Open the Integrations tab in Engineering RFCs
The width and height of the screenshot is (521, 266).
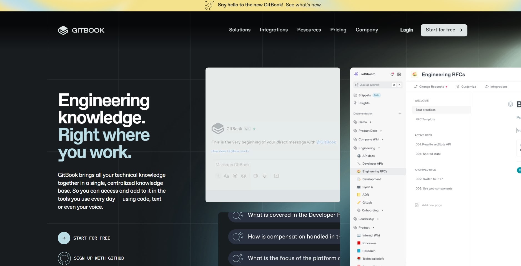(496, 87)
